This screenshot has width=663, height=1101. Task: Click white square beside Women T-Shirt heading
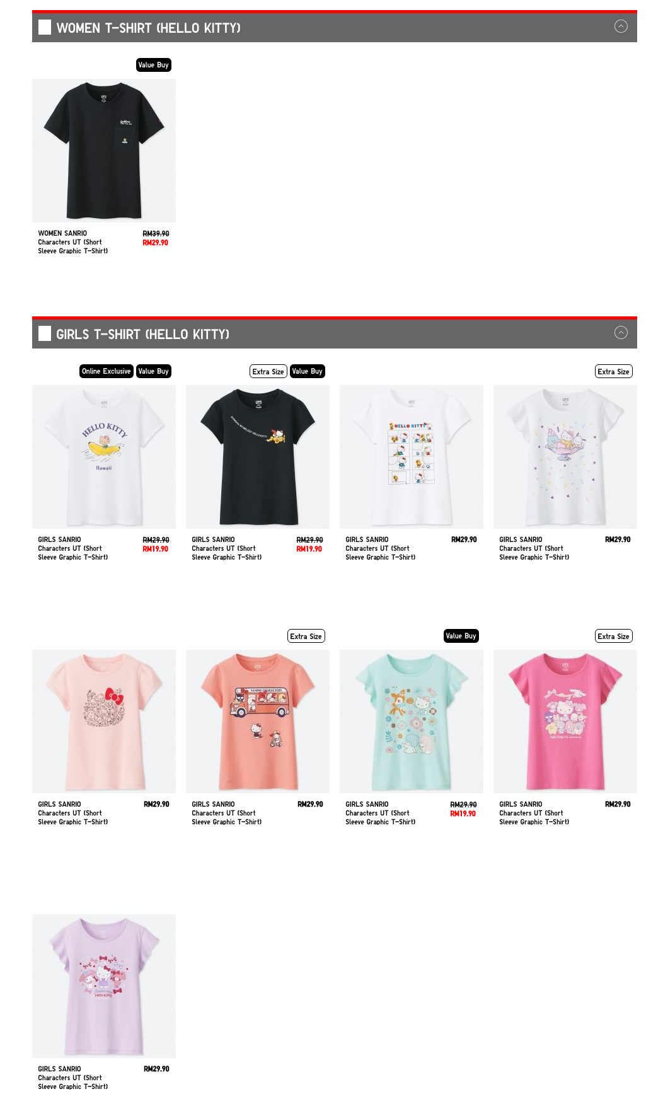point(45,27)
